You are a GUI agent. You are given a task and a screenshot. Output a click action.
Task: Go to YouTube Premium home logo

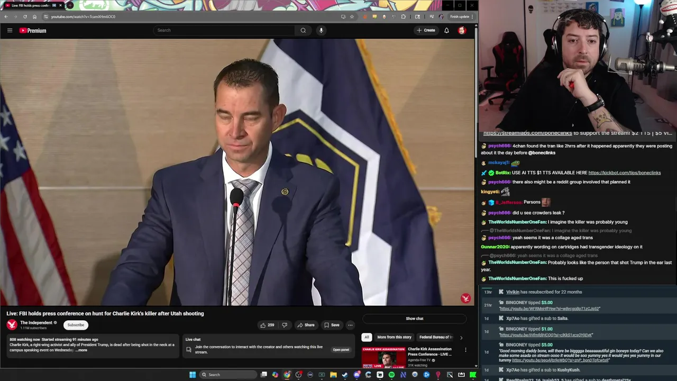coord(33,30)
